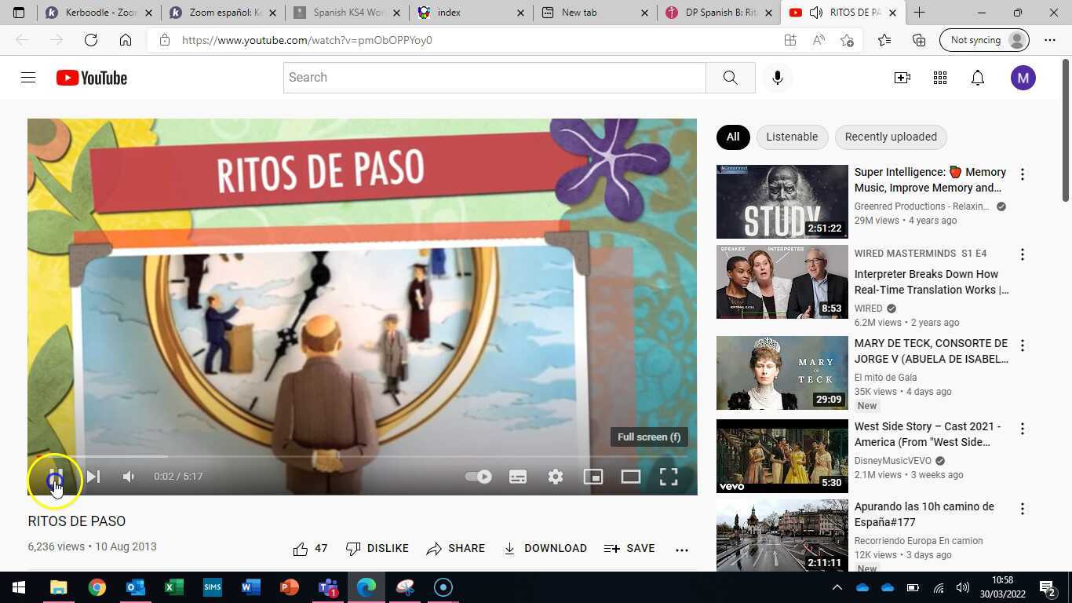
Task: Open the playback Settings gear
Action: pos(555,476)
